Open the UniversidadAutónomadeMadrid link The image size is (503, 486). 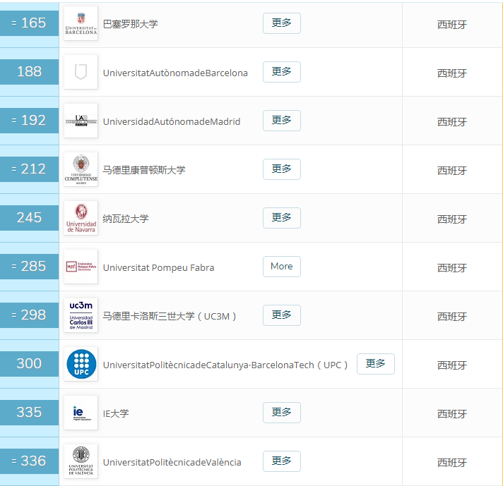point(172,121)
